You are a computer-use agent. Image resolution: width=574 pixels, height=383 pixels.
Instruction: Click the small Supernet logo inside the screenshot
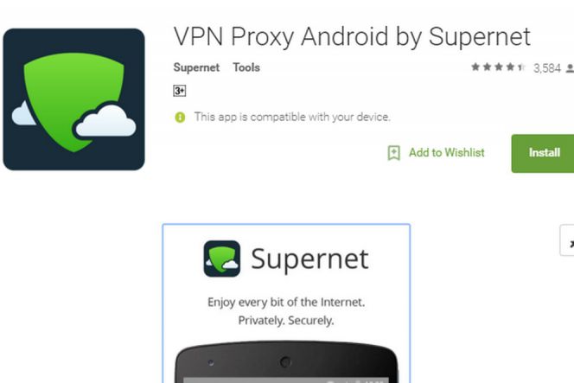click(x=222, y=259)
